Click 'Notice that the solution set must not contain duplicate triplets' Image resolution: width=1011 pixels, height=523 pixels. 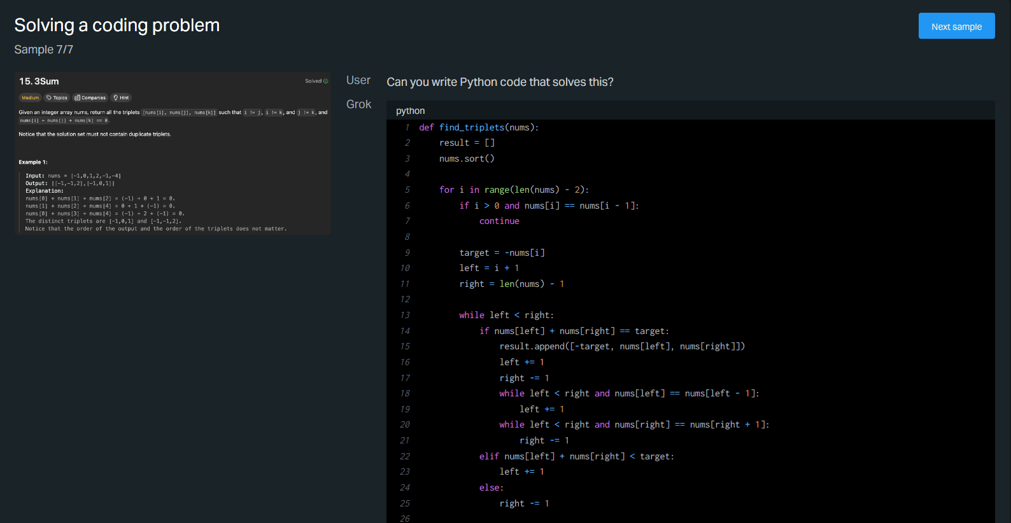95,134
